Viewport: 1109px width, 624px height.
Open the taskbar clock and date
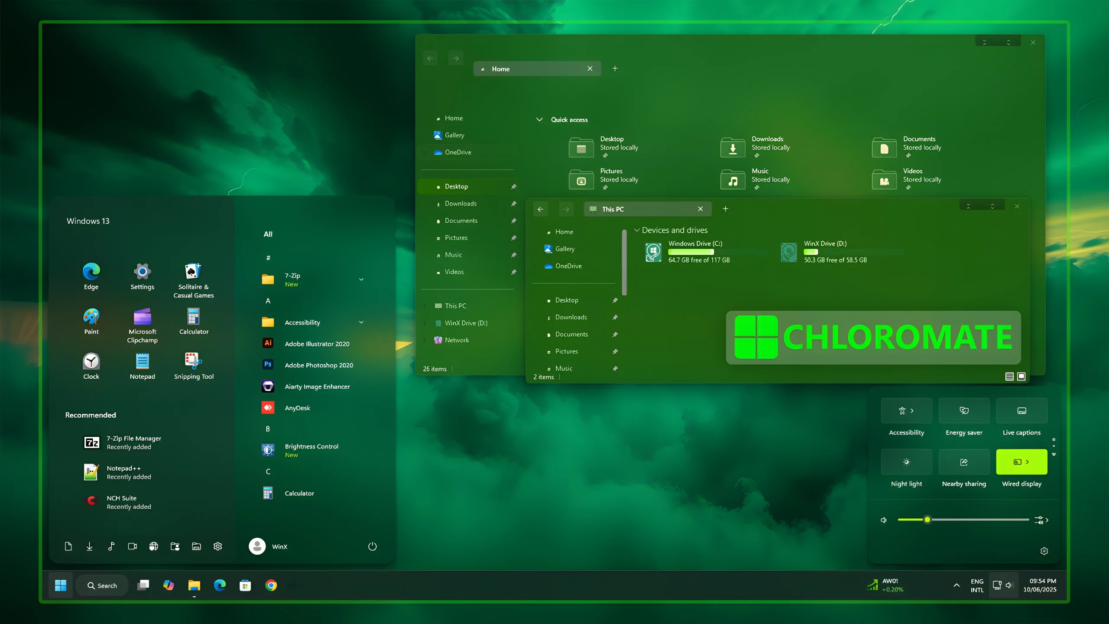[x=1040, y=585]
